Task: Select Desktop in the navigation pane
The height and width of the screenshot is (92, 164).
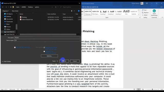Action: tap(8, 16)
